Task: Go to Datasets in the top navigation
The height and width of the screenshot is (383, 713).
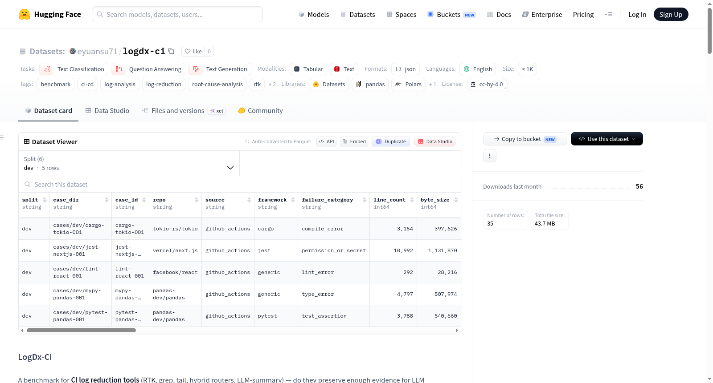Action: click(x=357, y=14)
